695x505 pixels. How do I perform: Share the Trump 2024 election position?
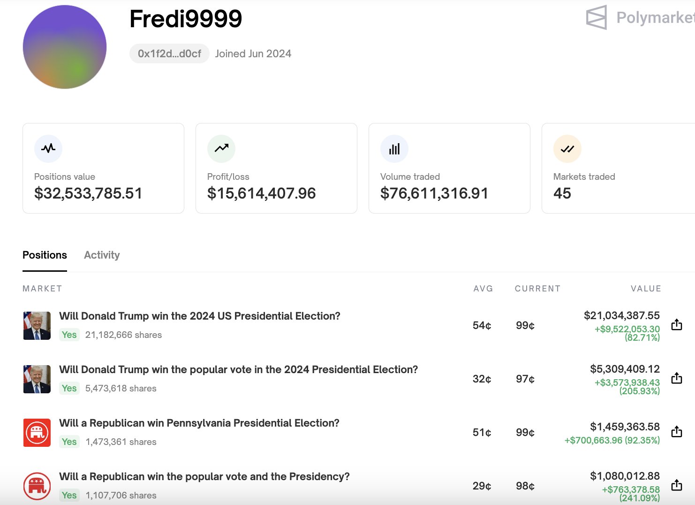[676, 325]
